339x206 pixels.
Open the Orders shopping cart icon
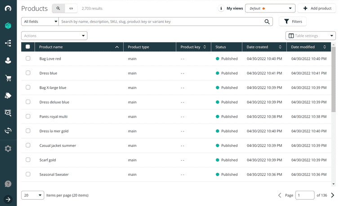point(8,78)
